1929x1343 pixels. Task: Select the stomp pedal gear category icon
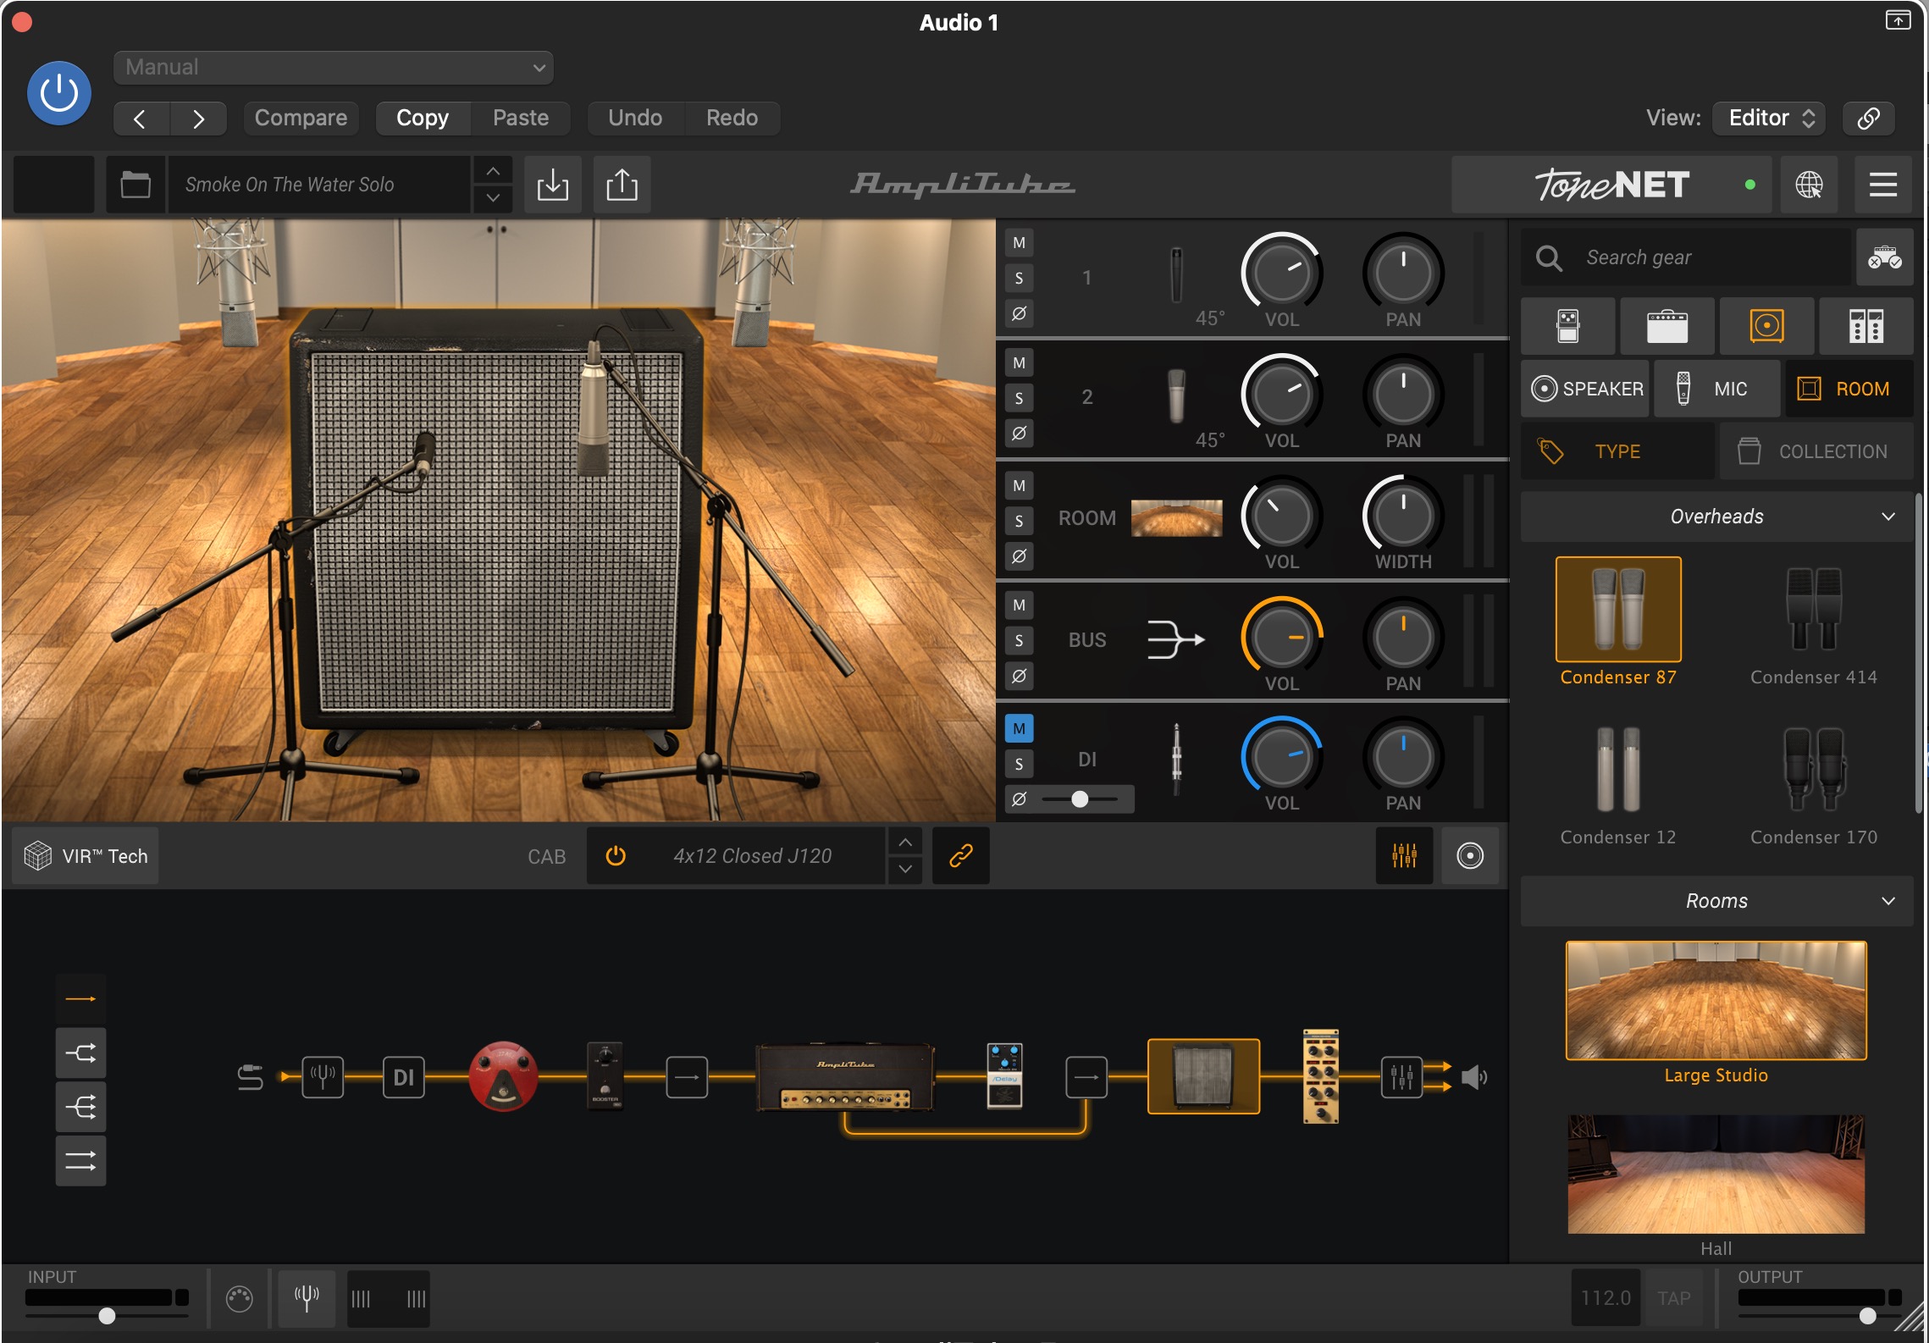coord(1568,326)
